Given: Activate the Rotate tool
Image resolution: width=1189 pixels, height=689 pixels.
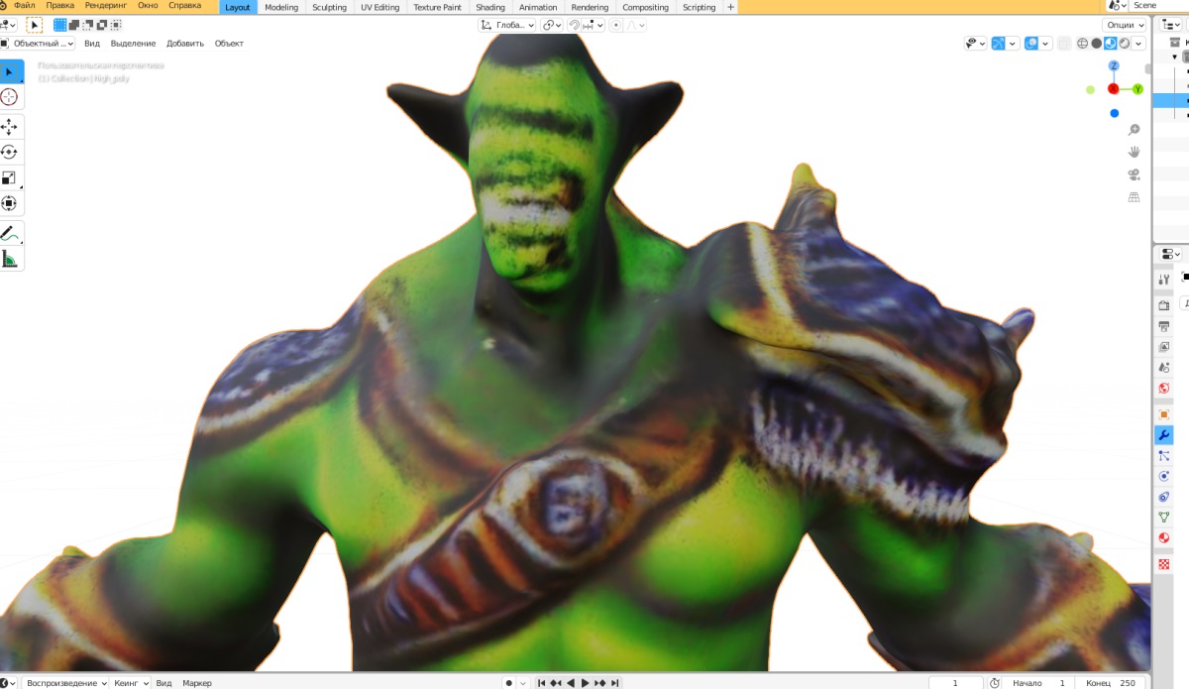Looking at the screenshot, I should click(9, 153).
